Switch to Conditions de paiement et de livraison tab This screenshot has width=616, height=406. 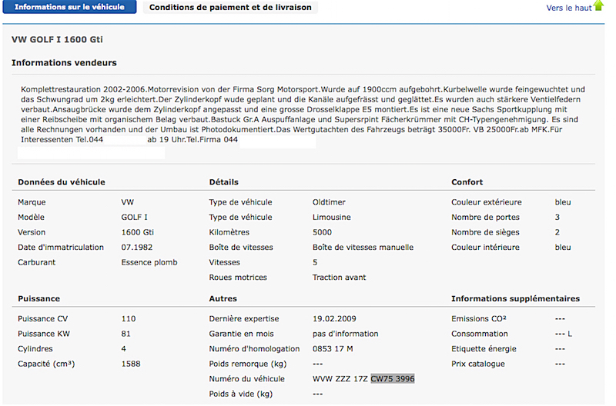click(x=230, y=7)
